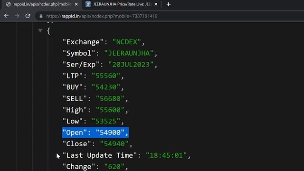Click the "NCDEX" value
304x171 pixels.
point(127,42)
